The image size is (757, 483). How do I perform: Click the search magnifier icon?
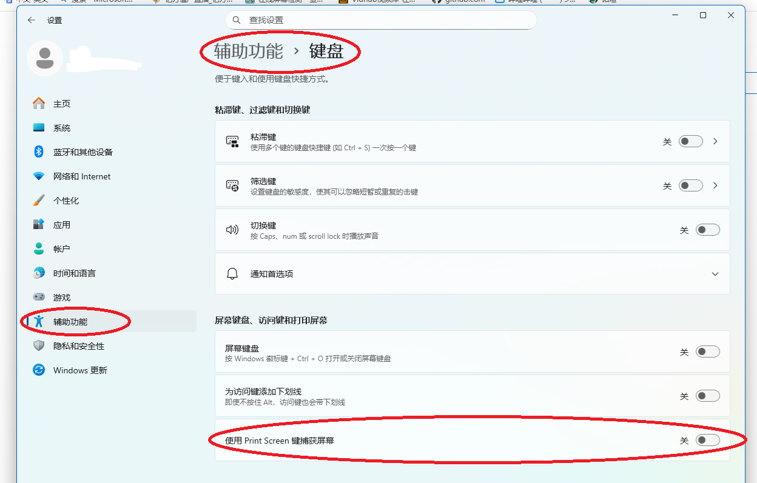pos(236,20)
